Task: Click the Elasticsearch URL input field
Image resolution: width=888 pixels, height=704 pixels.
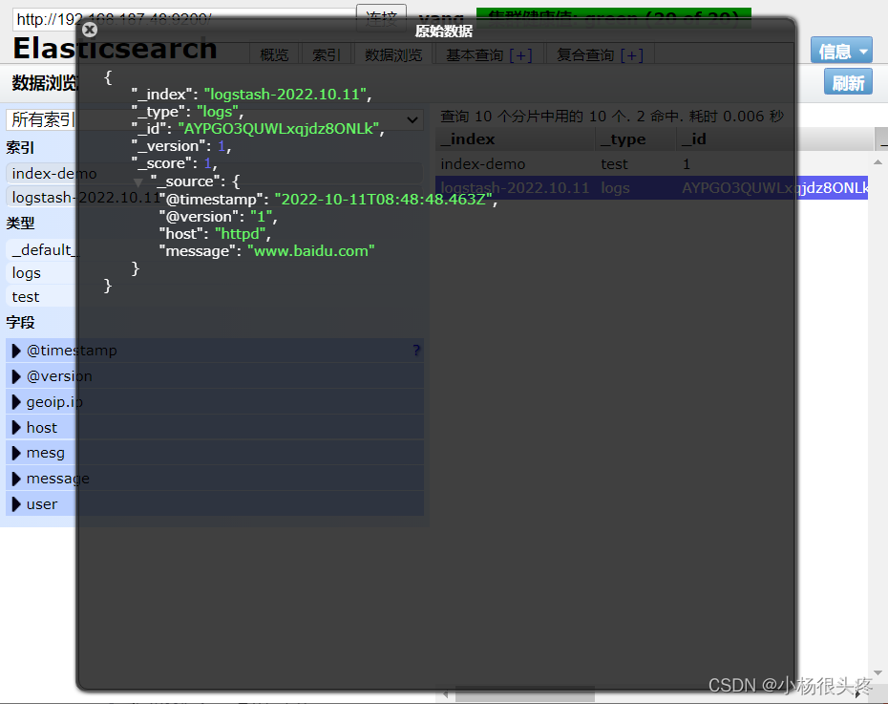Action: [183, 19]
